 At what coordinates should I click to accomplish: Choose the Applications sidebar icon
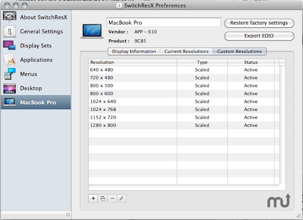point(9,60)
